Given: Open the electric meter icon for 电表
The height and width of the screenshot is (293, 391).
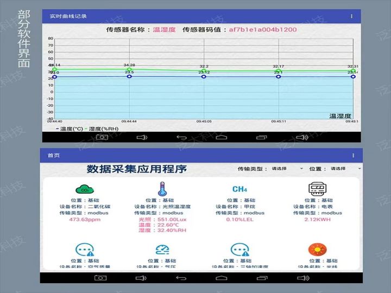Looking at the screenshot, I should [x=317, y=189].
